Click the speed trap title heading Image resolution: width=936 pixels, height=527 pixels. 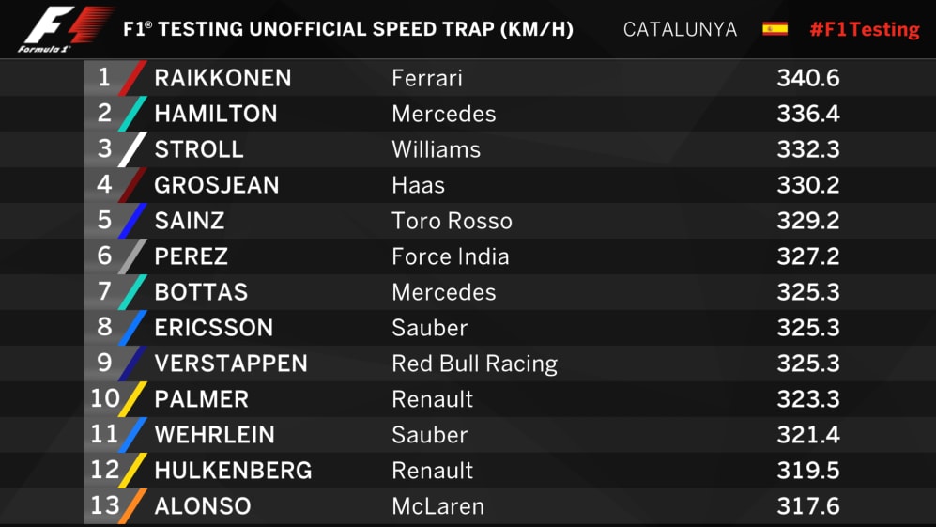click(x=348, y=29)
